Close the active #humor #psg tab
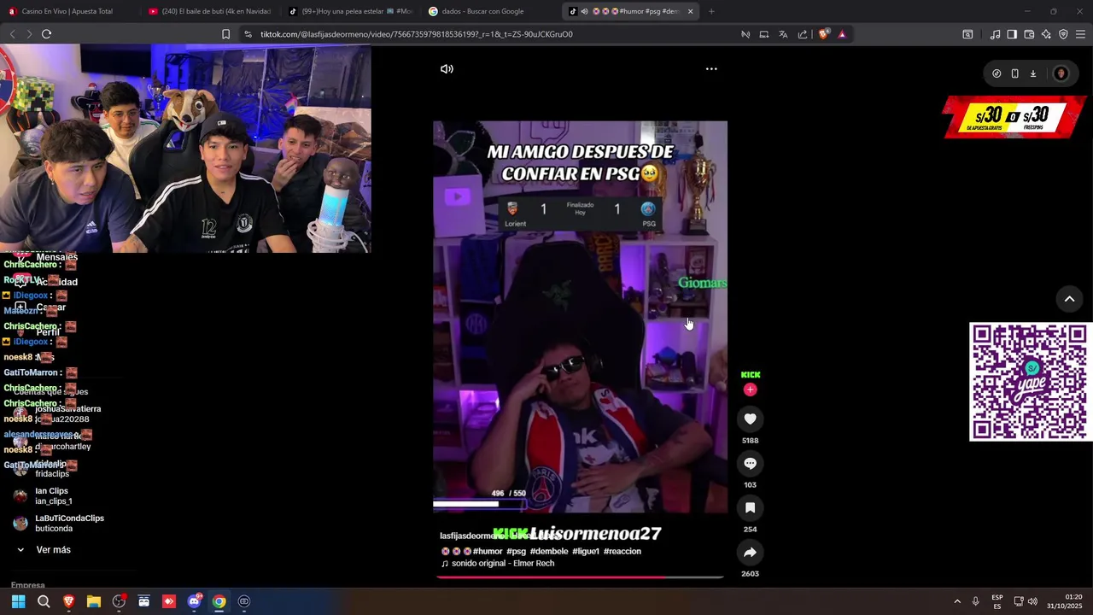Image resolution: width=1093 pixels, height=615 pixels. click(690, 11)
